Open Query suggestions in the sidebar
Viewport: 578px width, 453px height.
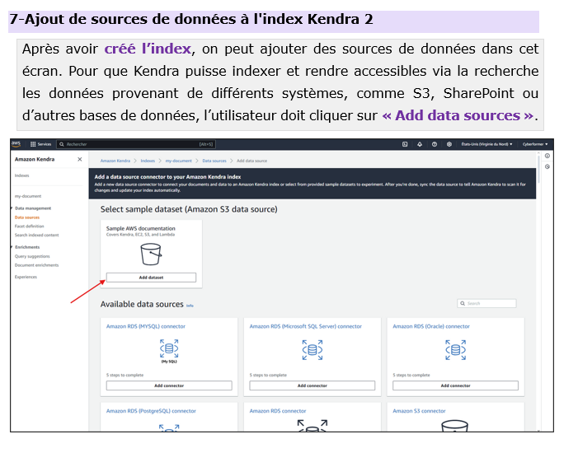pos(32,256)
